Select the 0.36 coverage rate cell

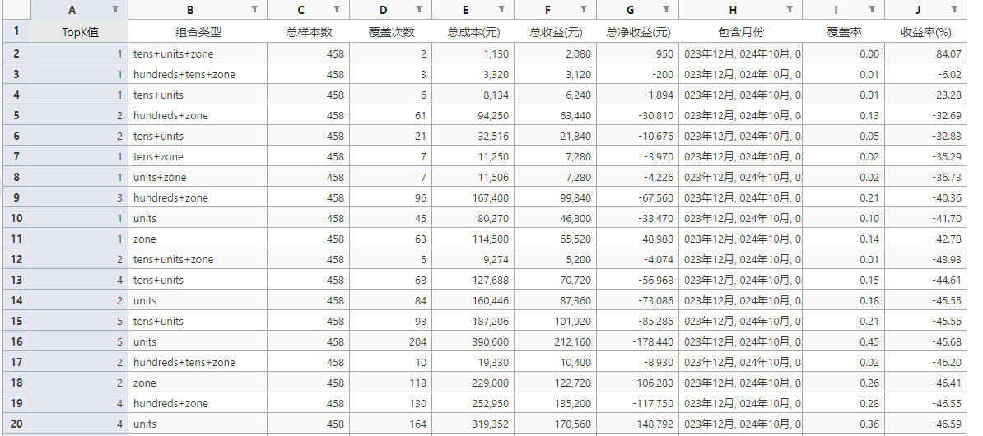(x=844, y=424)
